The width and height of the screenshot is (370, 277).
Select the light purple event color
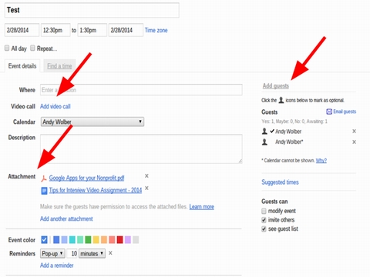coord(128,240)
